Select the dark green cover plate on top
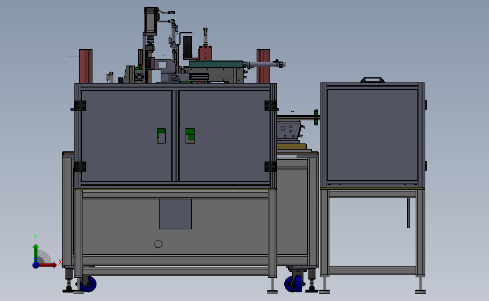 coord(216,64)
